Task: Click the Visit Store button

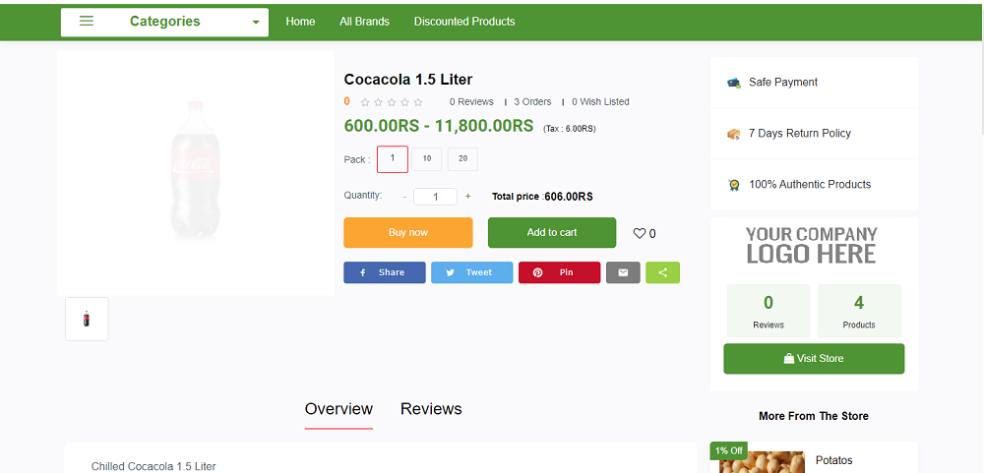Action: tap(814, 359)
